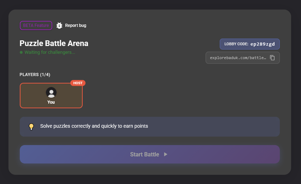Copy the invite link with the copy icon
Image resolution: width=301 pixels, height=184 pixels.
click(x=272, y=58)
